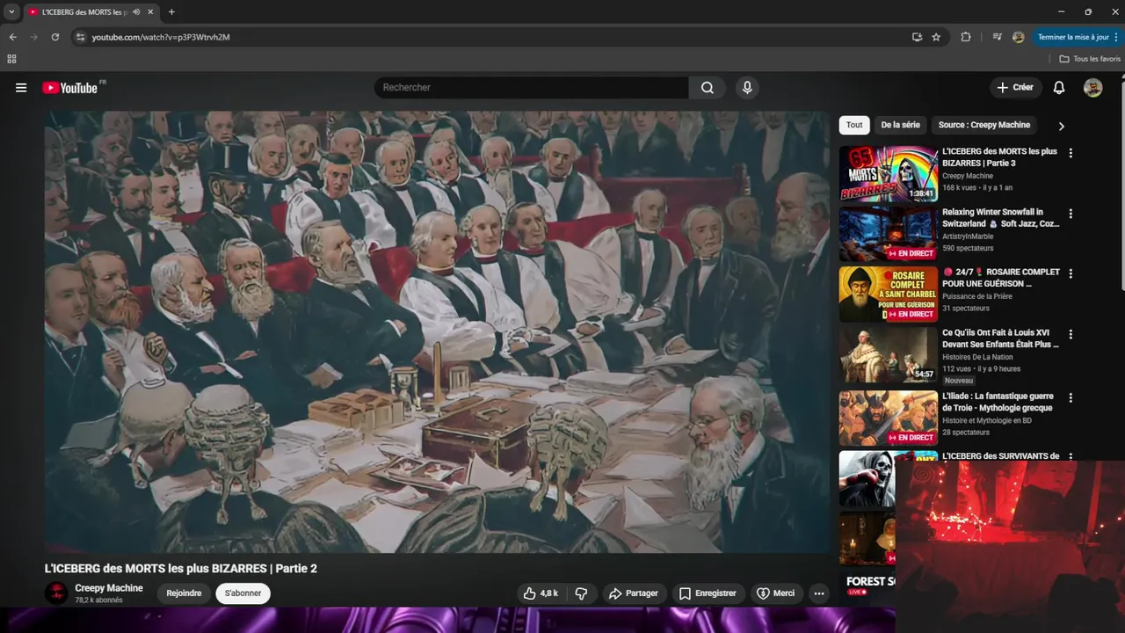The image size is (1125, 633).
Task: Click the 'Rejoindre' button
Action: 184,593
